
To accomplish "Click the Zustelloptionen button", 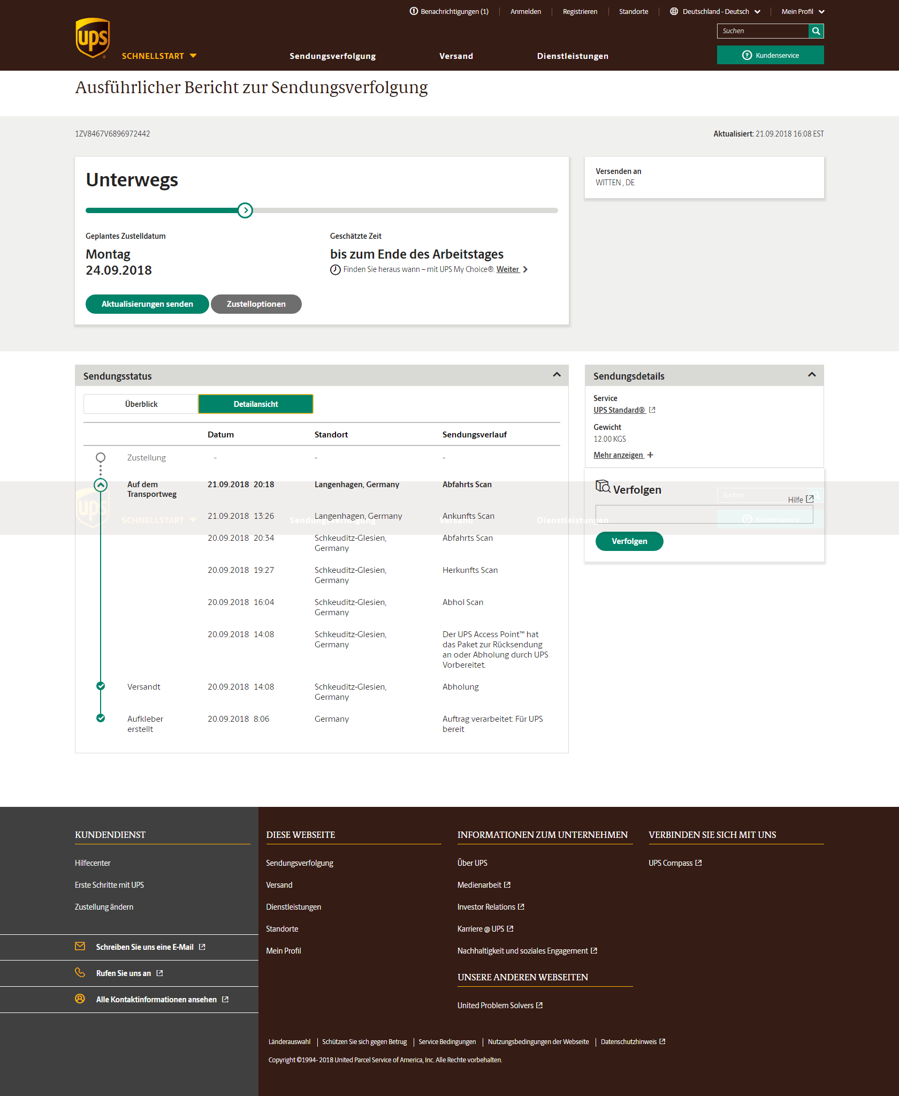I will click(256, 304).
